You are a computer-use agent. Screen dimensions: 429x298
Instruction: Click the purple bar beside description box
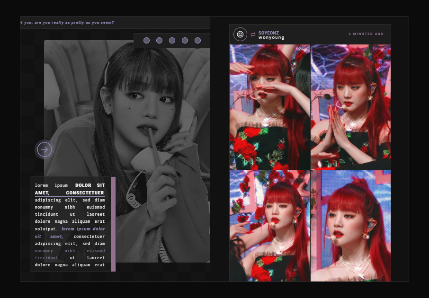[x=113, y=224]
